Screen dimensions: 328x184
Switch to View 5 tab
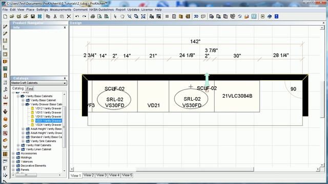(127, 175)
